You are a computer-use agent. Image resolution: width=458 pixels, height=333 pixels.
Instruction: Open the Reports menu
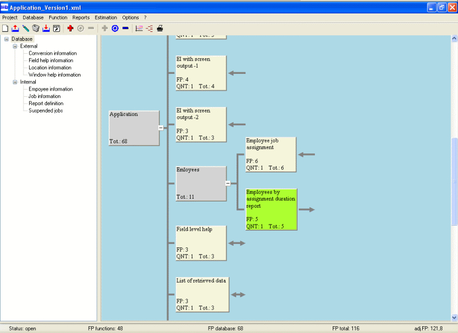[81, 17]
